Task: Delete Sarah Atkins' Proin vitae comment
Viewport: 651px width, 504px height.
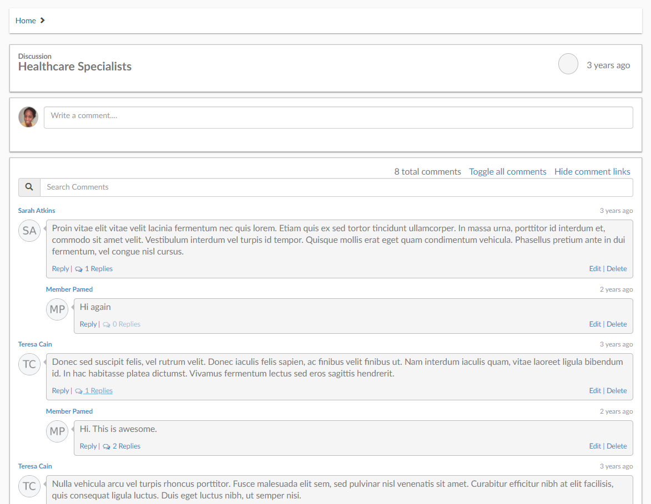Action: click(x=617, y=269)
